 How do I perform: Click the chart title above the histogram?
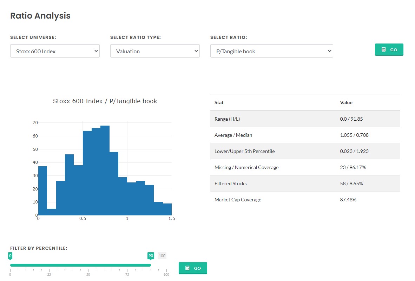tap(105, 101)
